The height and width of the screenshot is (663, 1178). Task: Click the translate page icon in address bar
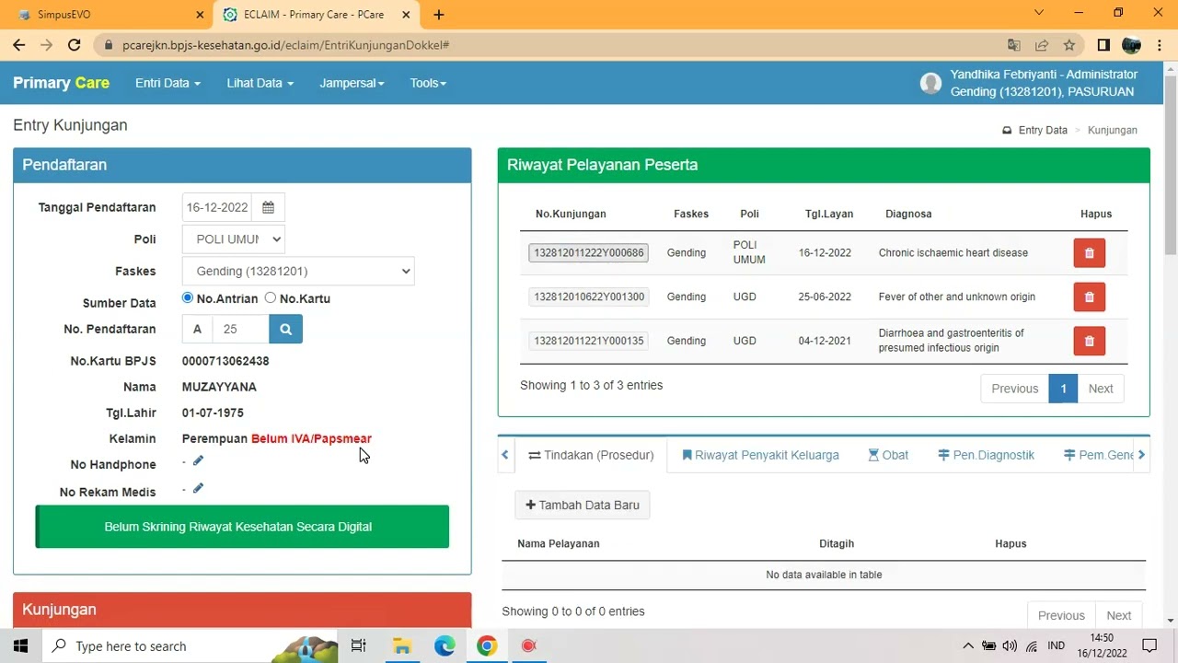(1013, 45)
